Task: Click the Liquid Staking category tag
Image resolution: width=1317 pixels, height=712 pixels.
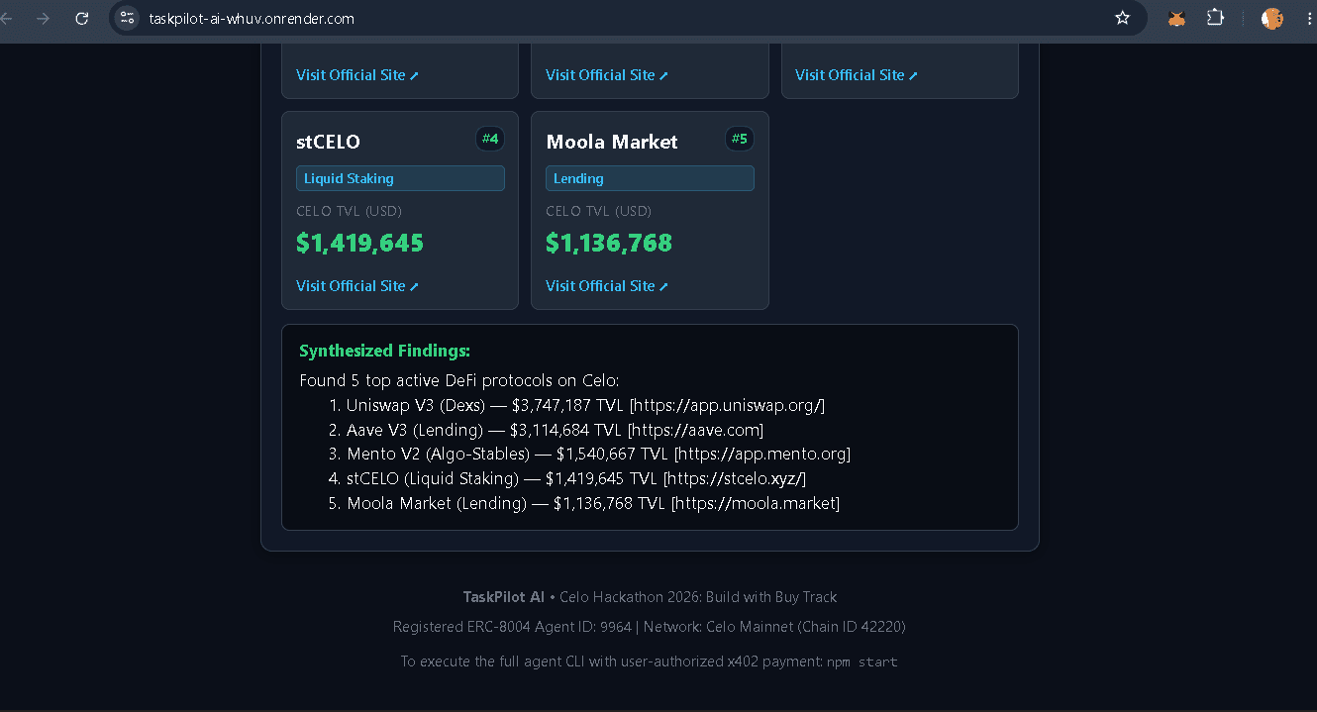Action: click(400, 178)
